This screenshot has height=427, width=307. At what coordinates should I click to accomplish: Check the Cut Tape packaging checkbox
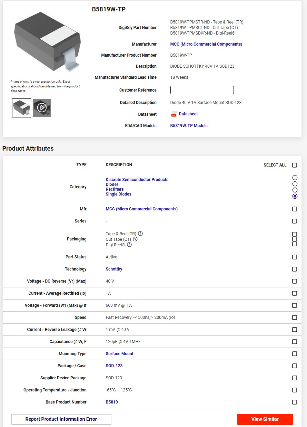click(x=295, y=239)
